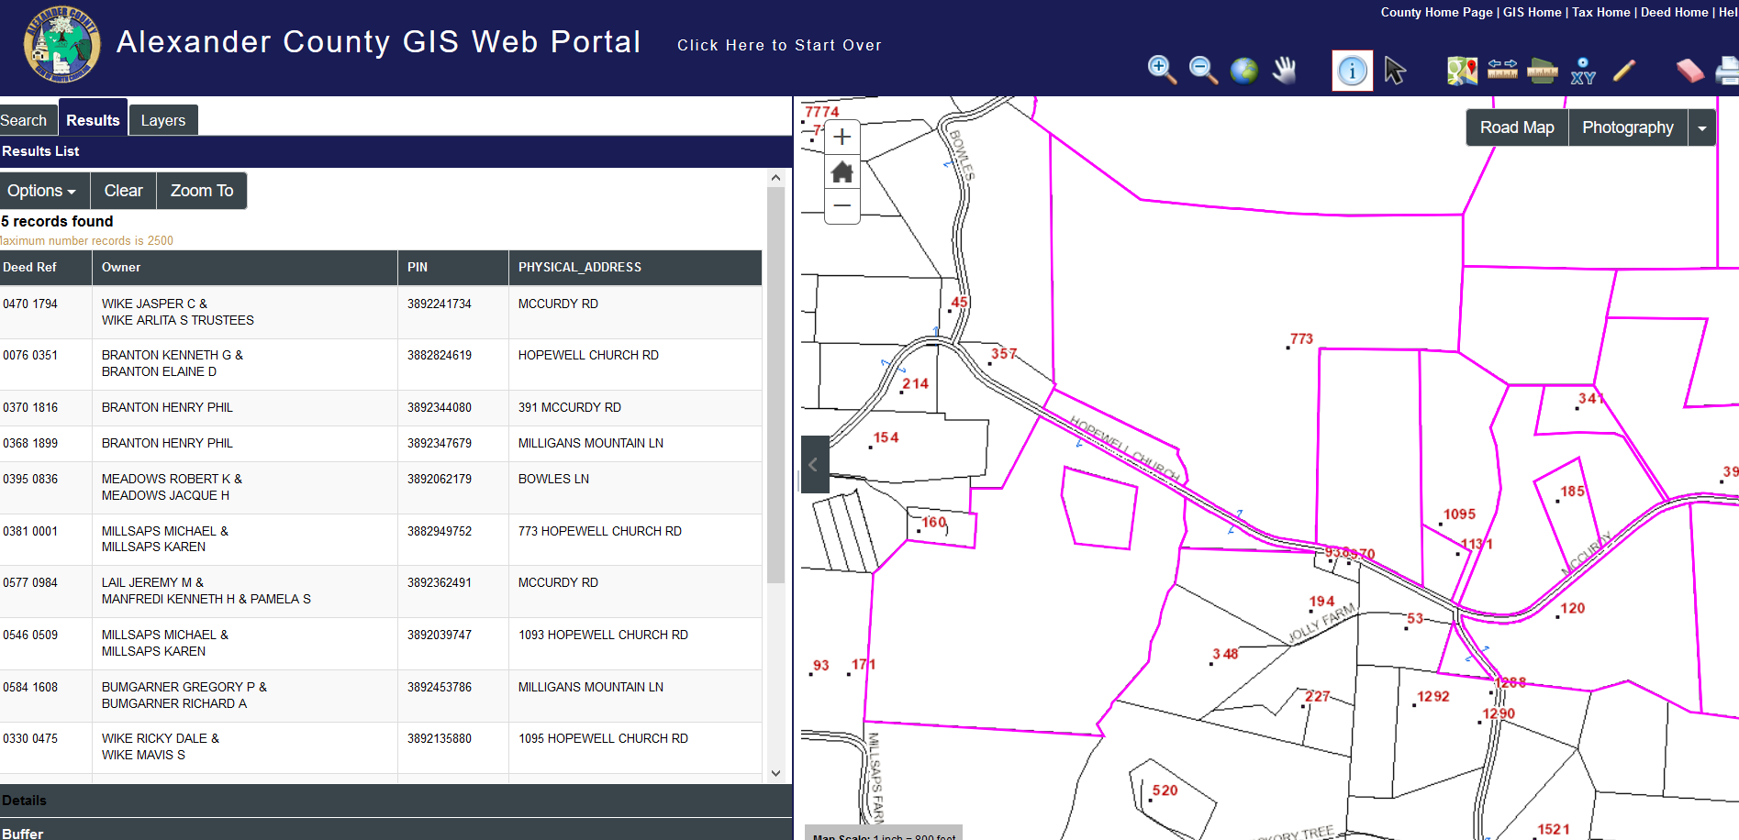Image resolution: width=1739 pixels, height=840 pixels.
Task: Click the Zoom To button
Action: pyautogui.click(x=201, y=191)
